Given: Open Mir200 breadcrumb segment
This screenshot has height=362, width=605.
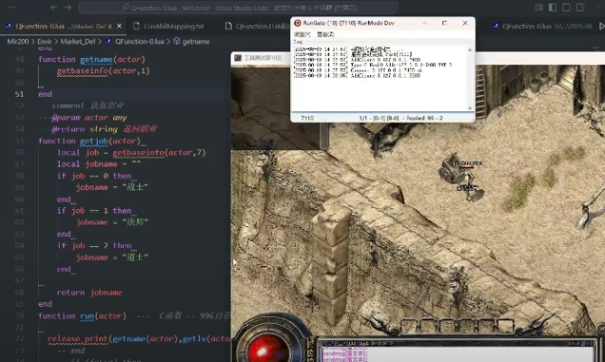Looking at the screenshot, I should coord(17,42).
